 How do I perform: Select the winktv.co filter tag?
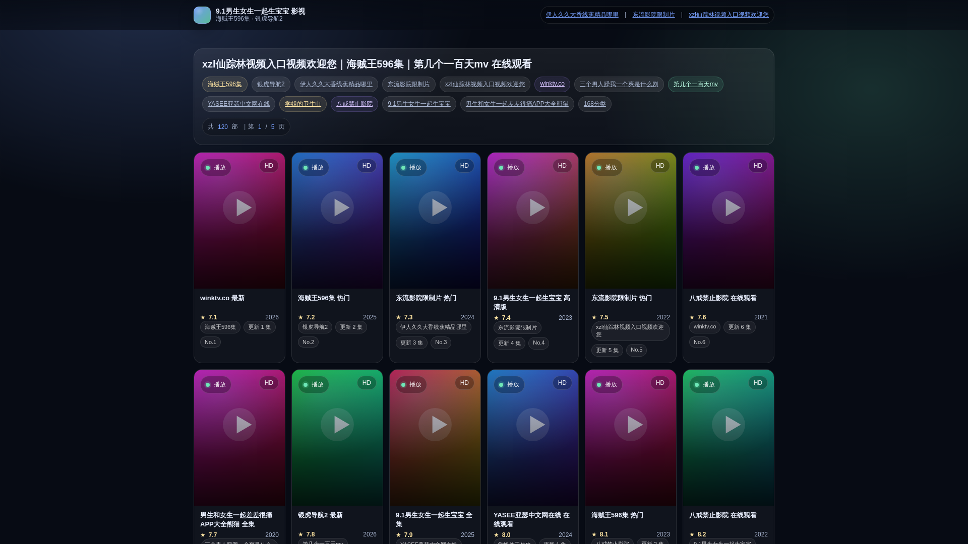pyautogui.click(x=552, y=84)
